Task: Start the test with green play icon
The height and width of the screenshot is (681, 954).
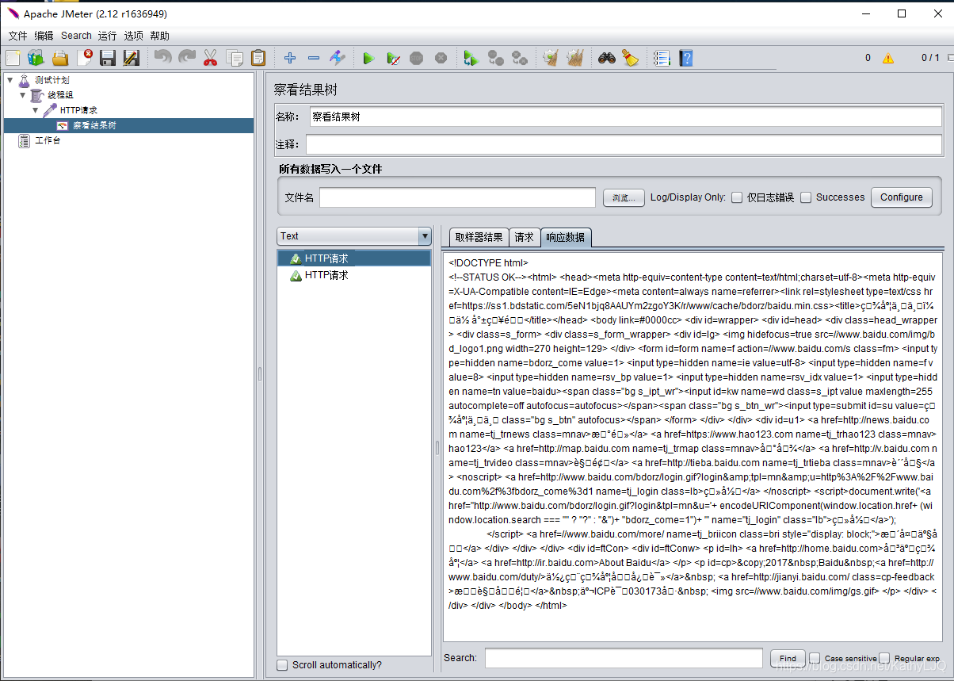Action: click(368, 58)
